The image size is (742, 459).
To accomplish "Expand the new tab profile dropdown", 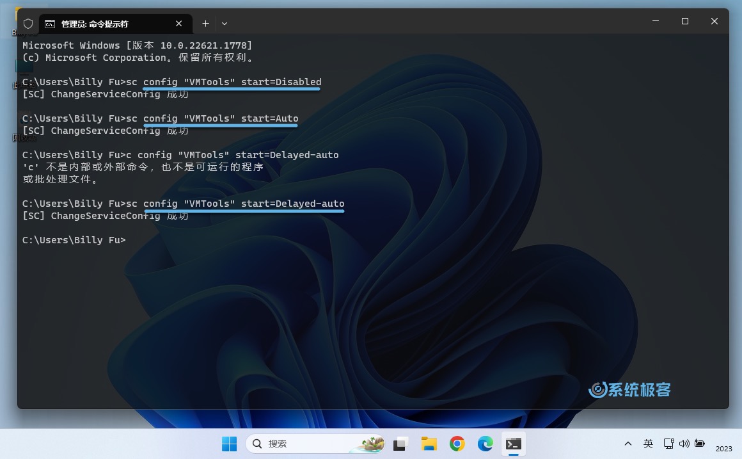I will 225,24.
